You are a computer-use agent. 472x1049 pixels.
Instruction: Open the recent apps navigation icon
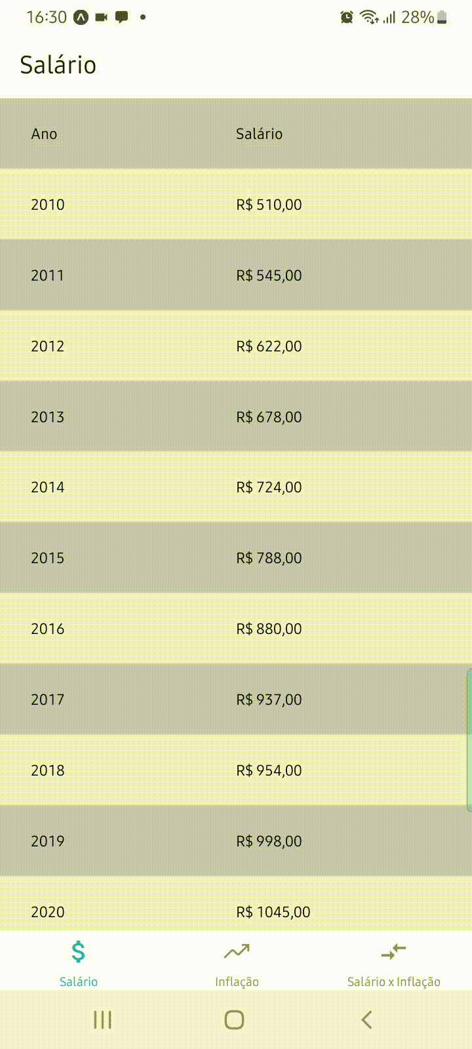[103, 1019]
